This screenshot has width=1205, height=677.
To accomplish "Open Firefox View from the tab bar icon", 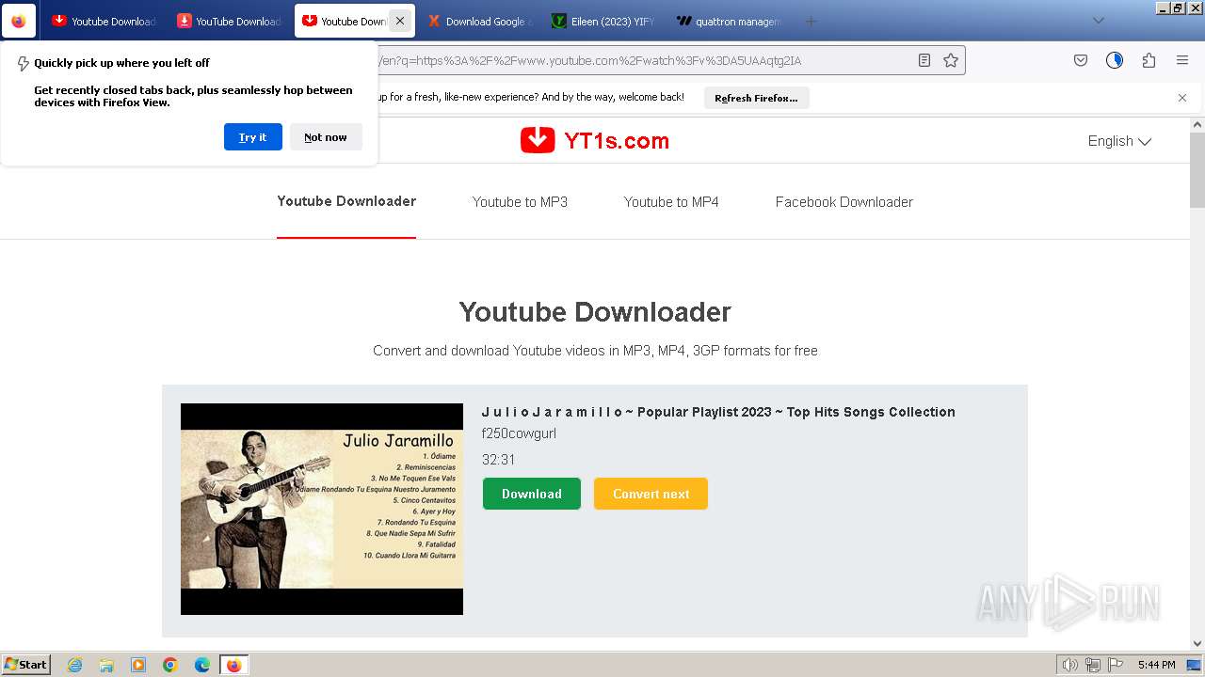I will (19, 21).
